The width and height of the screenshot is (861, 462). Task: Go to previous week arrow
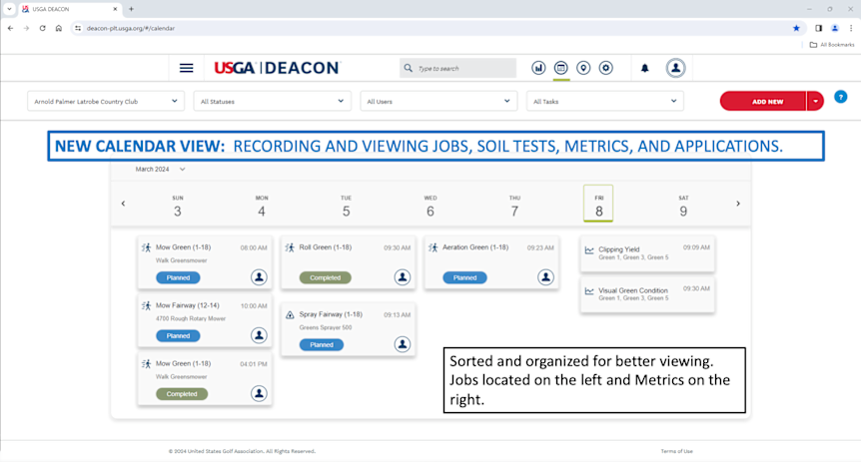pyautogui.click(x=123, y=204)
